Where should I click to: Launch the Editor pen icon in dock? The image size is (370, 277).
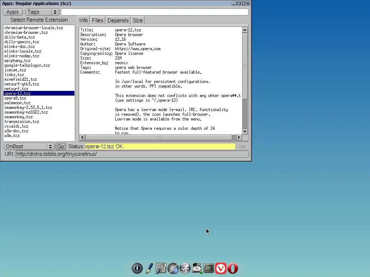click(x=149, y=268)
